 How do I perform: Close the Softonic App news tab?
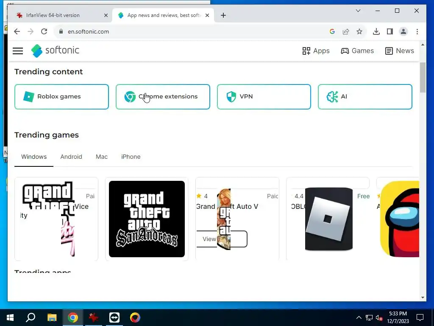207,15
